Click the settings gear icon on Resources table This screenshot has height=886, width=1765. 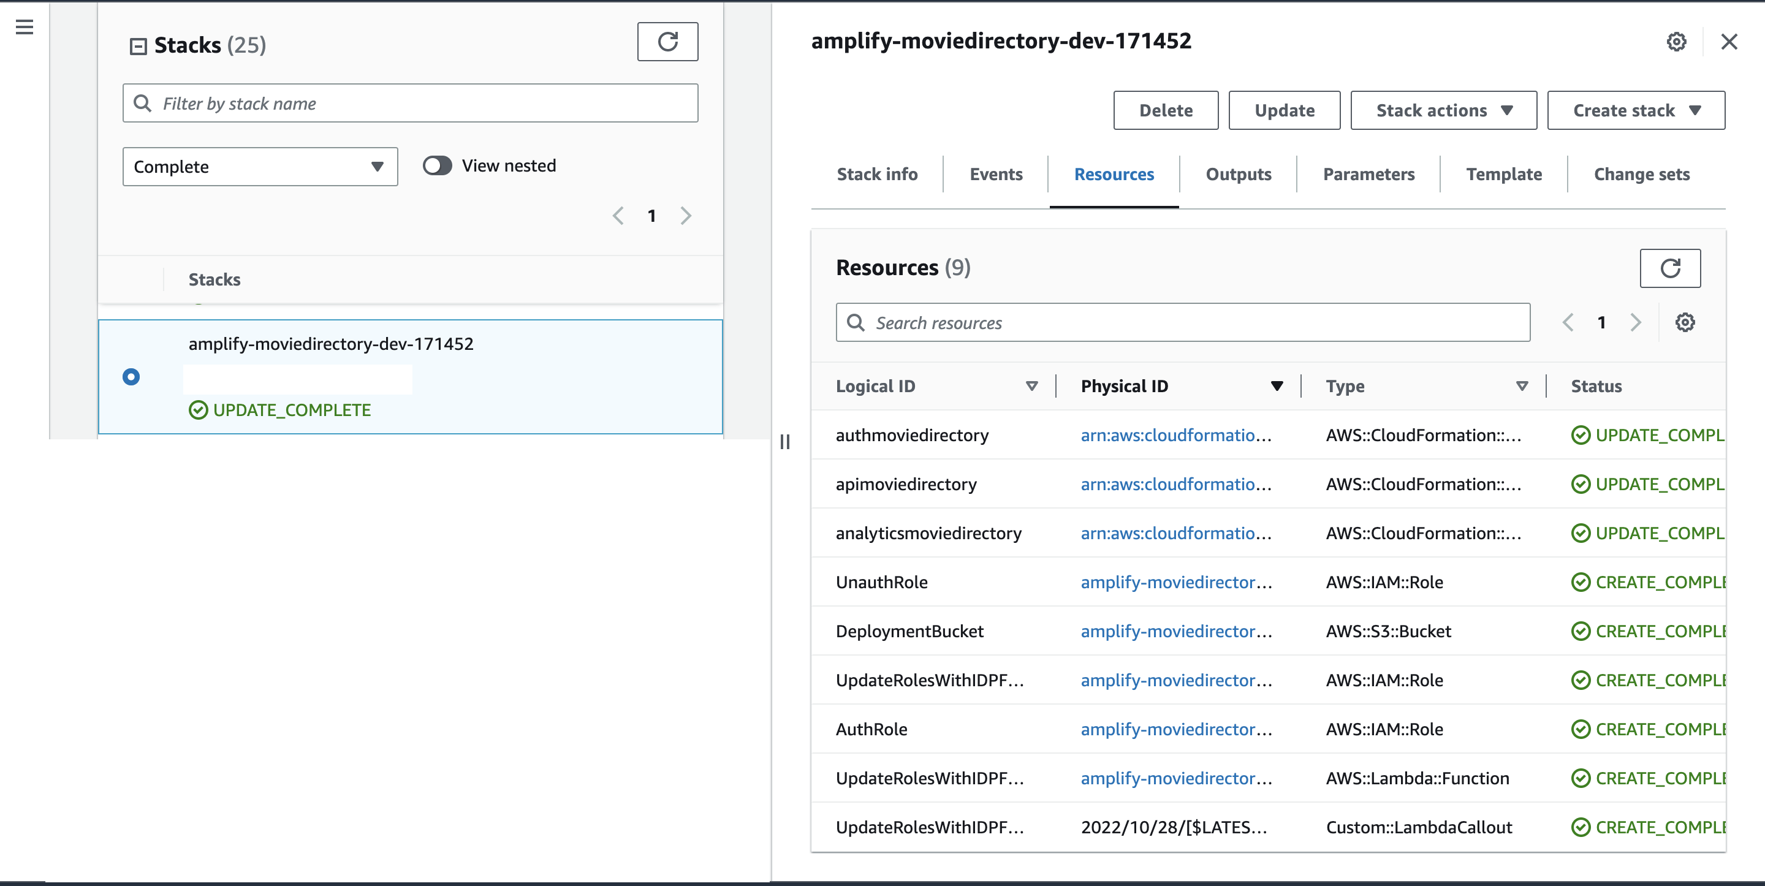click(x=1686, y=323)
